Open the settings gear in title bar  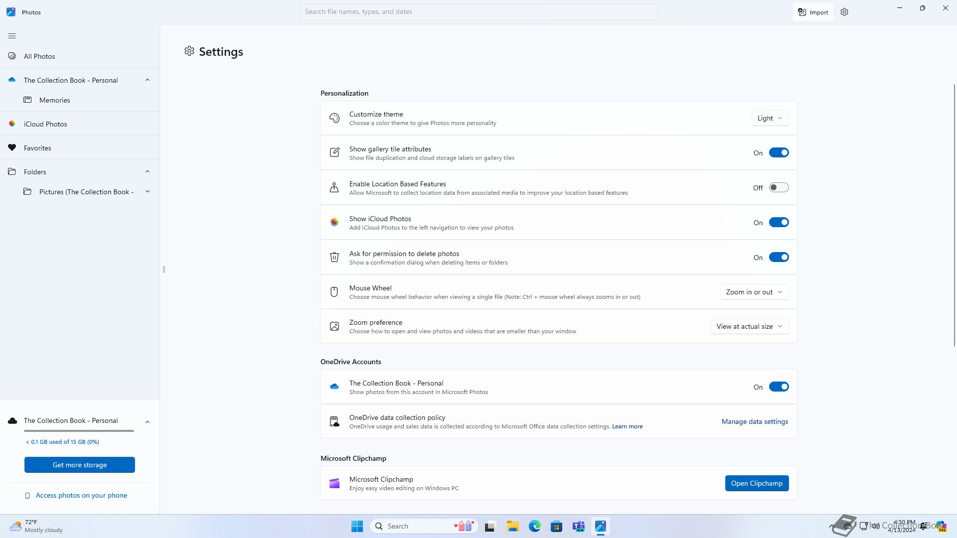844,12
